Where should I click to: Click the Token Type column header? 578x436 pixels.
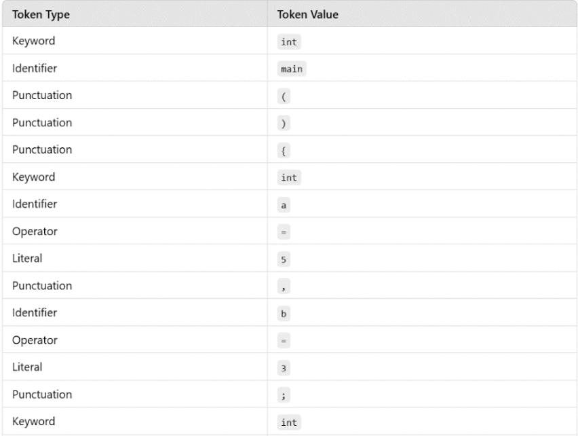coord(41,14)
